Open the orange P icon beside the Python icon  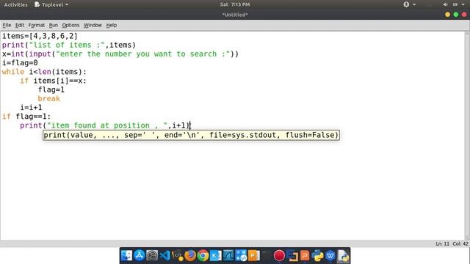(x=305, y=256)
